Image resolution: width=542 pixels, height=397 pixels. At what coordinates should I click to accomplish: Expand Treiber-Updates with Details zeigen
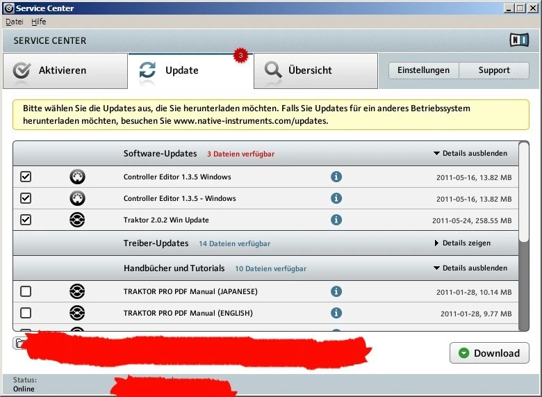[x=462, y=243]
